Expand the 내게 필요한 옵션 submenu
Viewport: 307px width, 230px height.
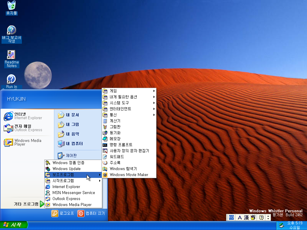coord(129,97)
